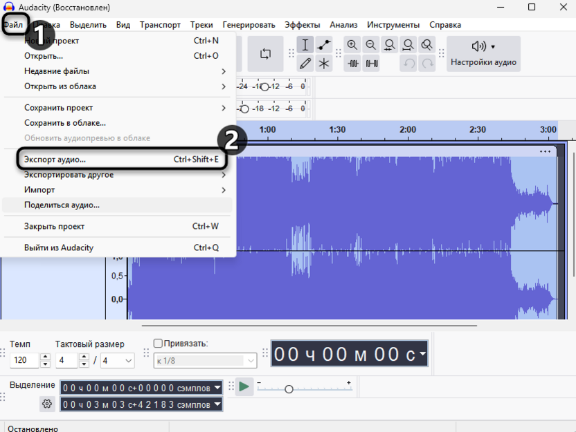The image size is (576, 432).
Task: Click the Zoom Toggle icon
Action: 427,45
